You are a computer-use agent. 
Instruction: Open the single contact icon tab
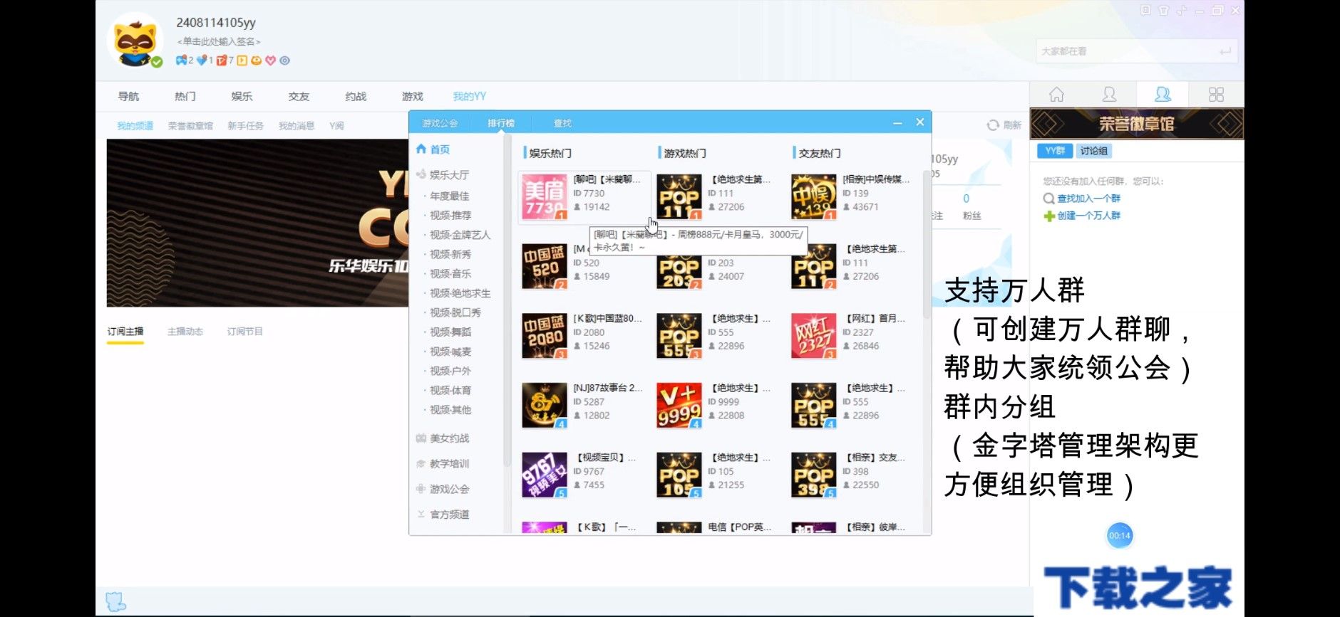point(1109,95)
